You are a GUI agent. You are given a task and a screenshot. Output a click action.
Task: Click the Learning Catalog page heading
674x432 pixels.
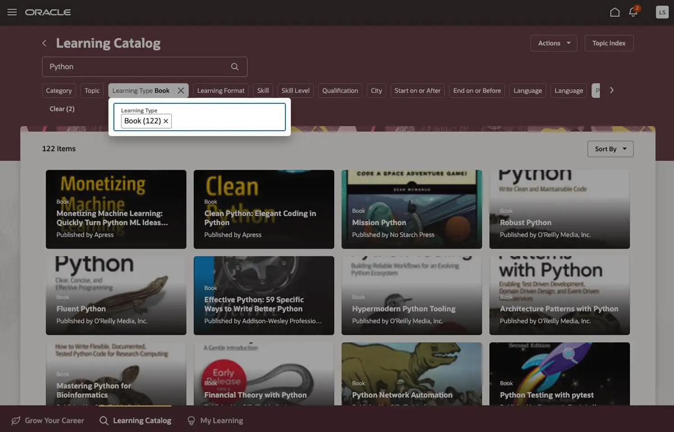click(x=108, y=43)
